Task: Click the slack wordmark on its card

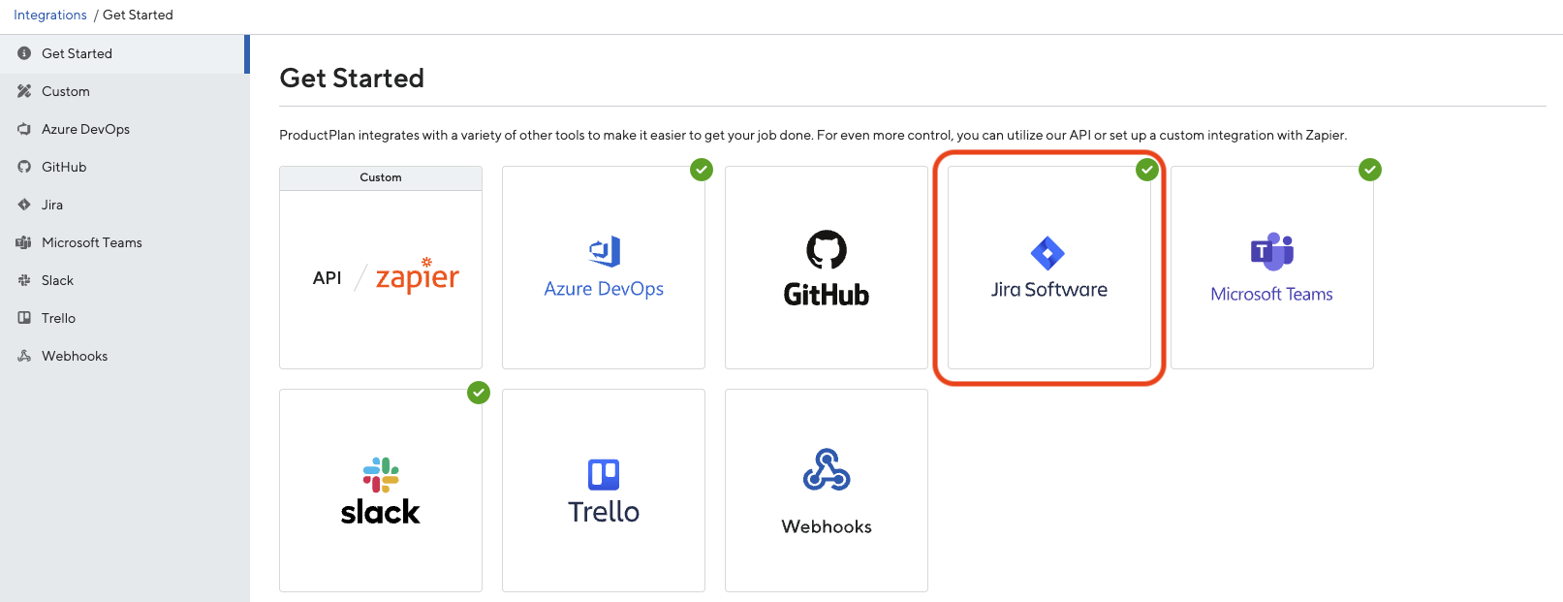Action: [x=381, y=512]
